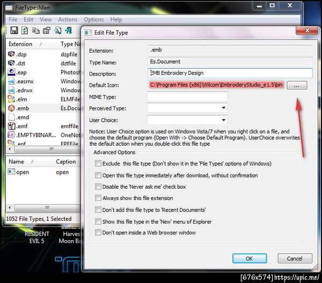Image resolution: width=322 pixels, height=283 pixels.
Task: Click the blank .emd file icon
Action: [11, 117]
